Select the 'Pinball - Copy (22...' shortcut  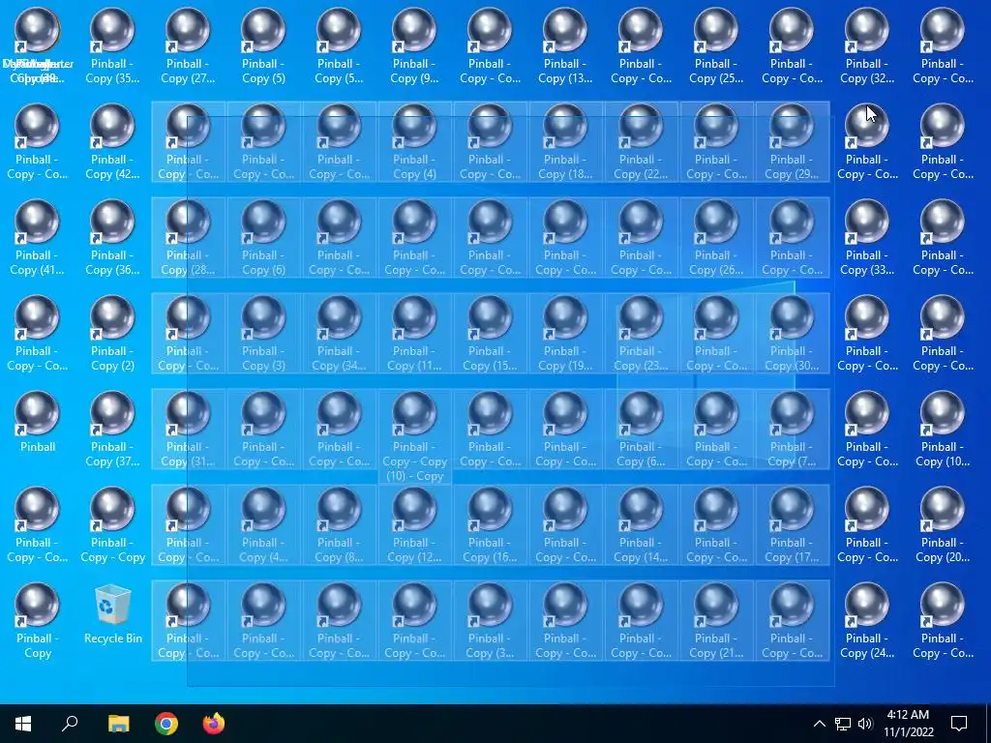[641, 141]
